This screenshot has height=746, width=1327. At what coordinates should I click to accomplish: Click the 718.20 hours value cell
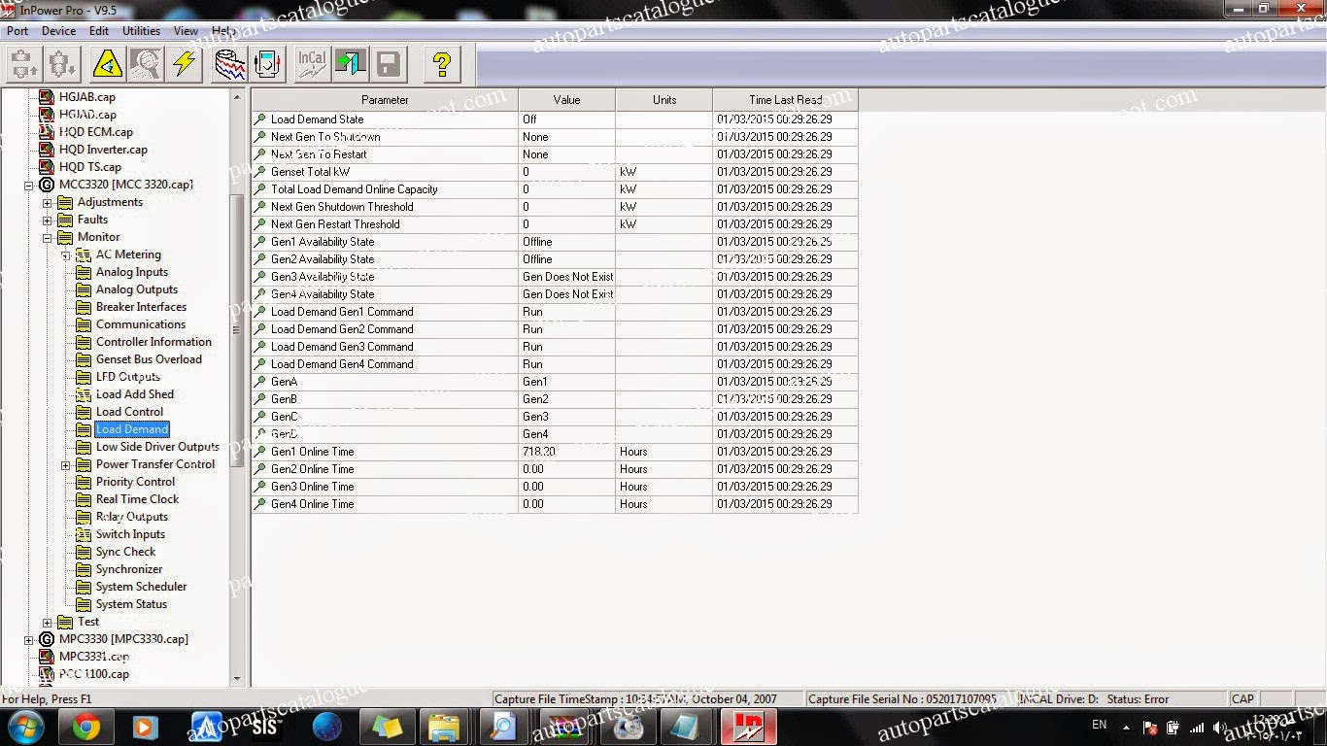click(x=566, y=452)
